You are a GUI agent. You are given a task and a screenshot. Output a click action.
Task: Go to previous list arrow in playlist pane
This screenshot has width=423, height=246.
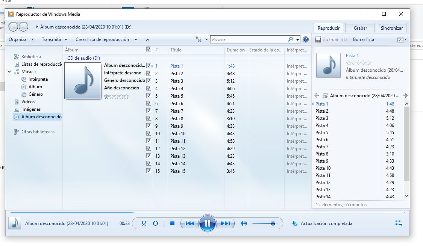click(317, 95)
